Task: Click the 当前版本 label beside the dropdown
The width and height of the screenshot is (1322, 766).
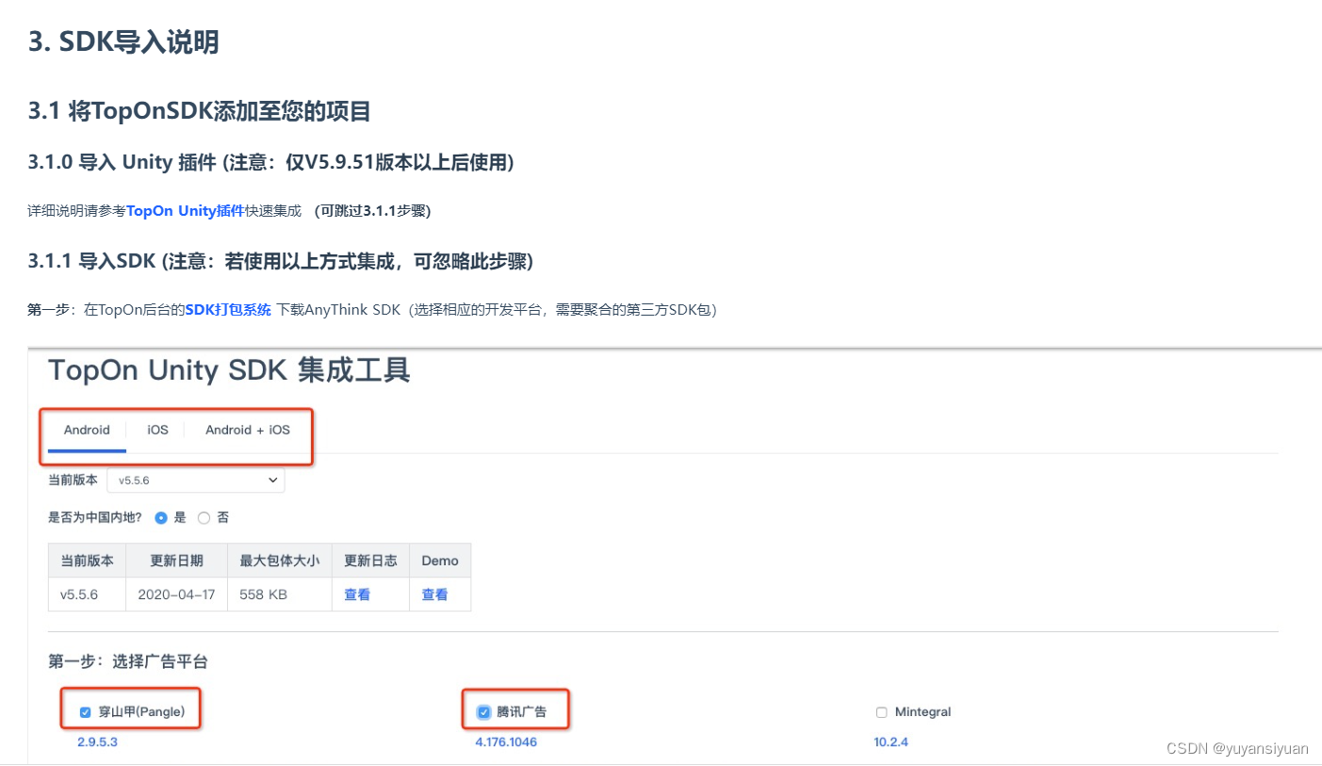Action: pyautogui.click(x=73, y=480)
